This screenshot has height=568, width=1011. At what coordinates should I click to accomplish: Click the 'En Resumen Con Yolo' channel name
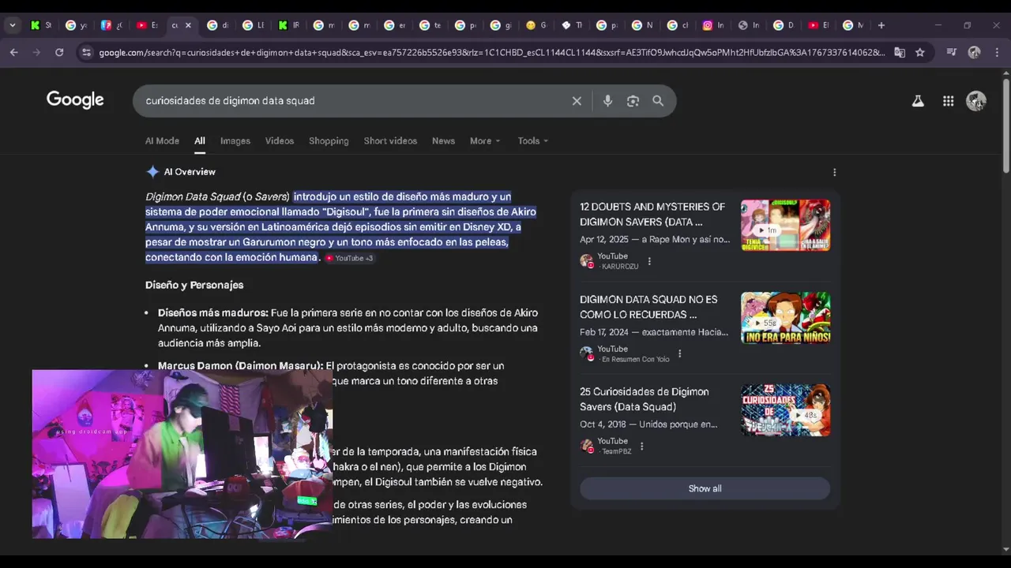(x=635, y=359)
